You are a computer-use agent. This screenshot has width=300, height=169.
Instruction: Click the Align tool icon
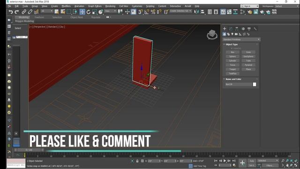tap(202, 12)
